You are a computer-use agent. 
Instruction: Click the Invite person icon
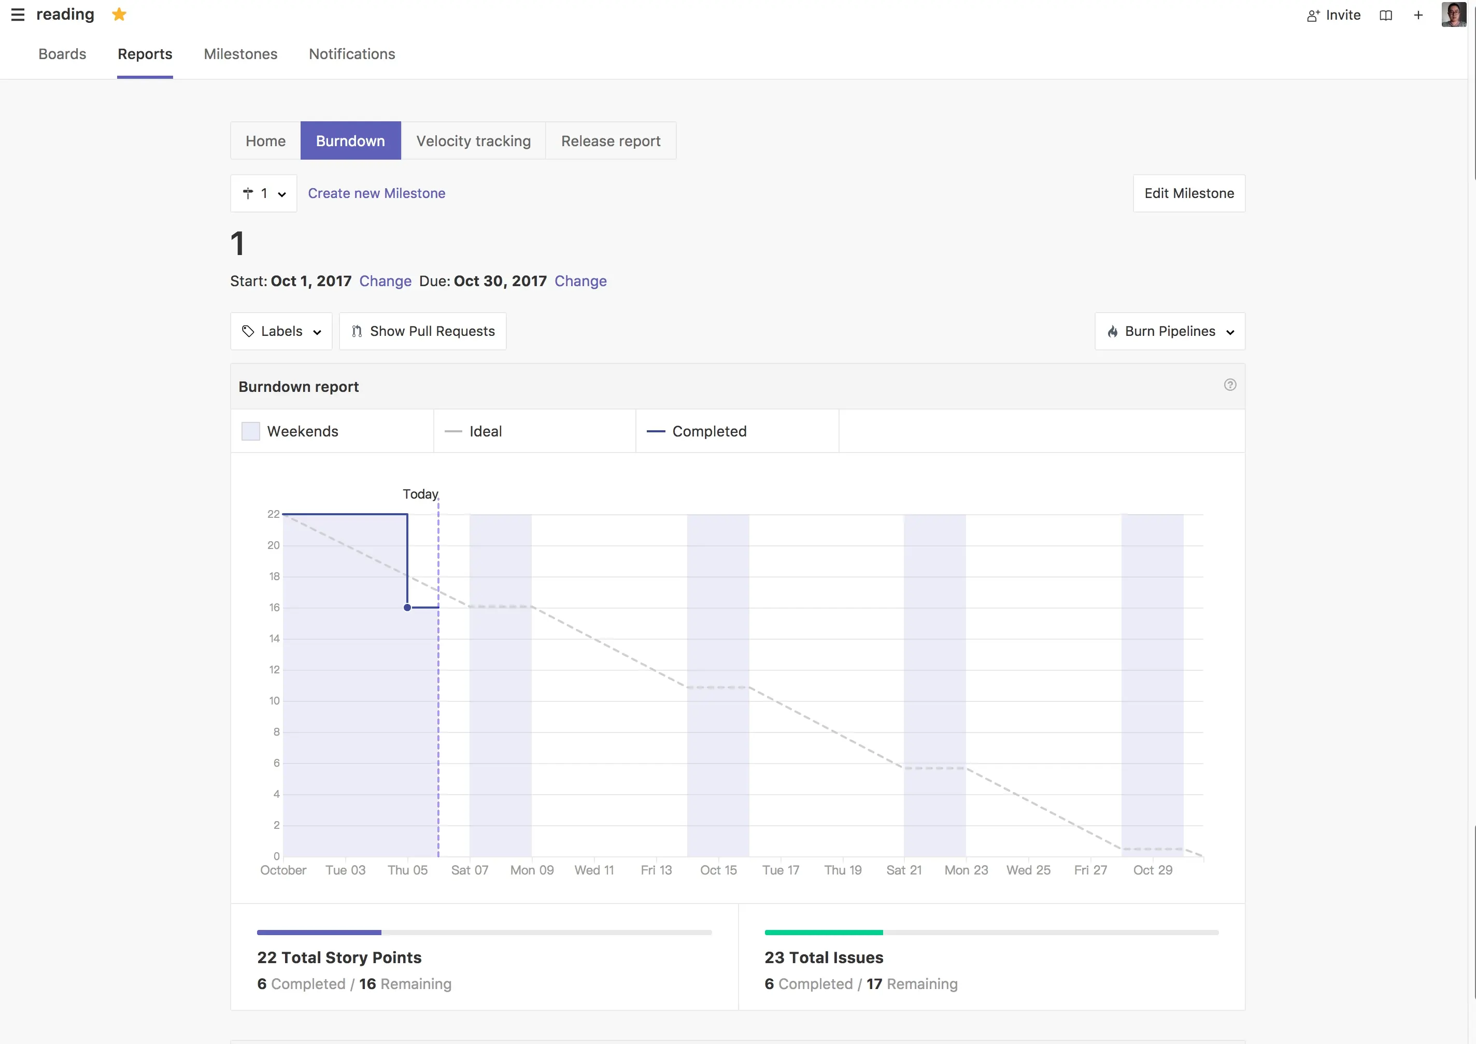[1313, 16]
